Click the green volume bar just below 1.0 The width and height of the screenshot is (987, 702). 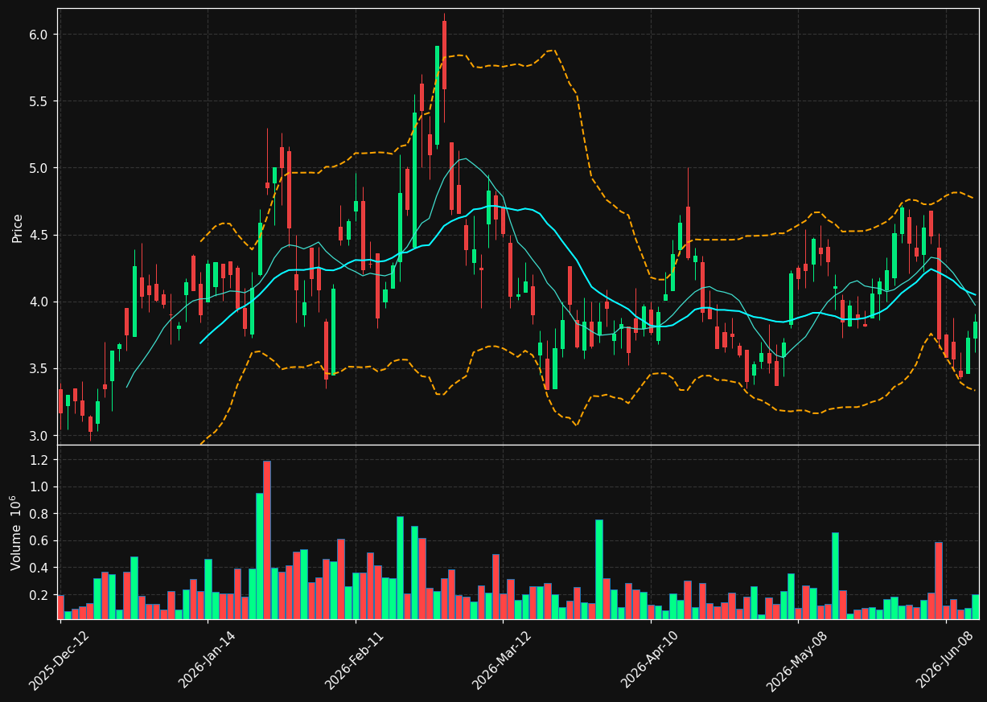[260, 556]
